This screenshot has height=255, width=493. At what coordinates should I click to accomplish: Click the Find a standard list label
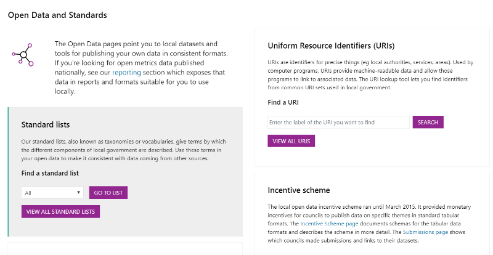pyautogui.click(x=50, y=173)
